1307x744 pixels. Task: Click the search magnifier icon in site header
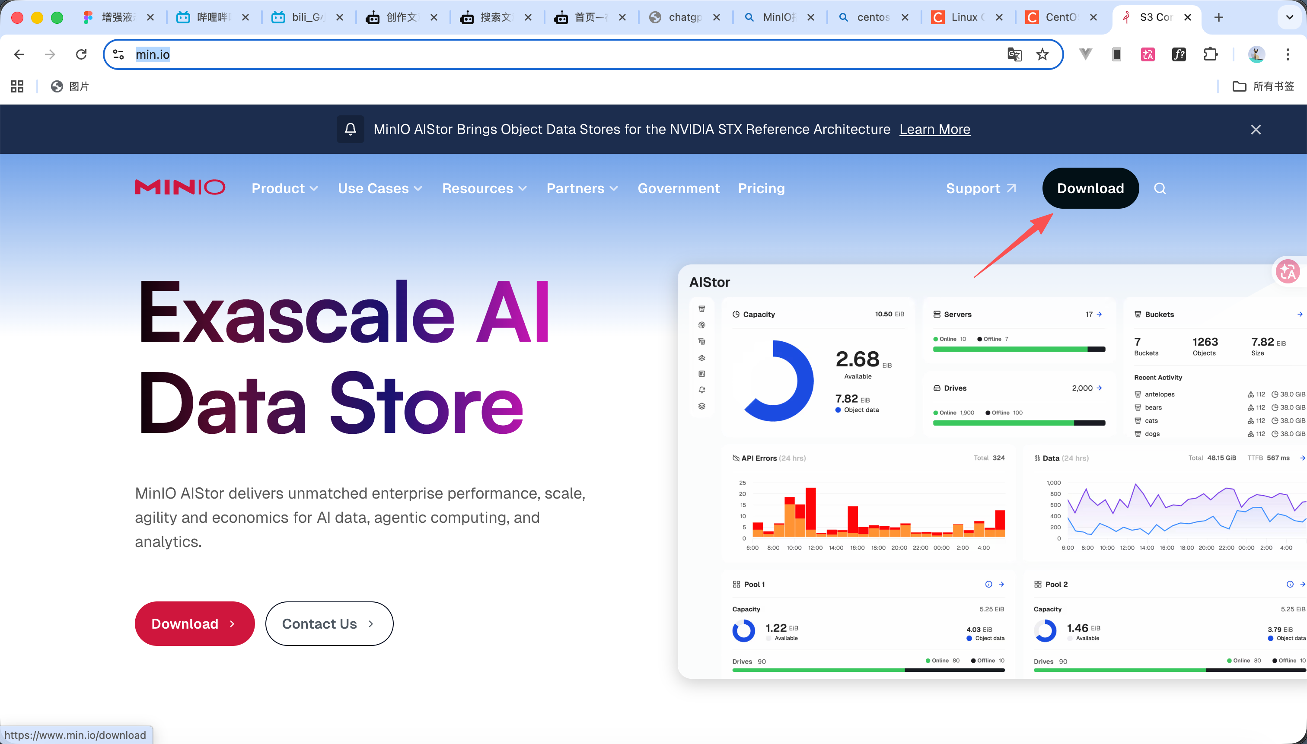pos(1160,188)
